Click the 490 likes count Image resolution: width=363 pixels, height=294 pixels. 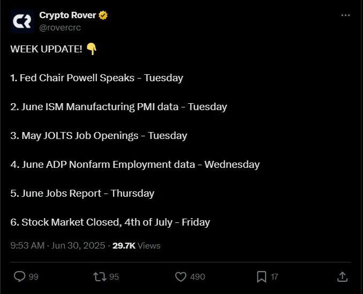coord(198,276)
